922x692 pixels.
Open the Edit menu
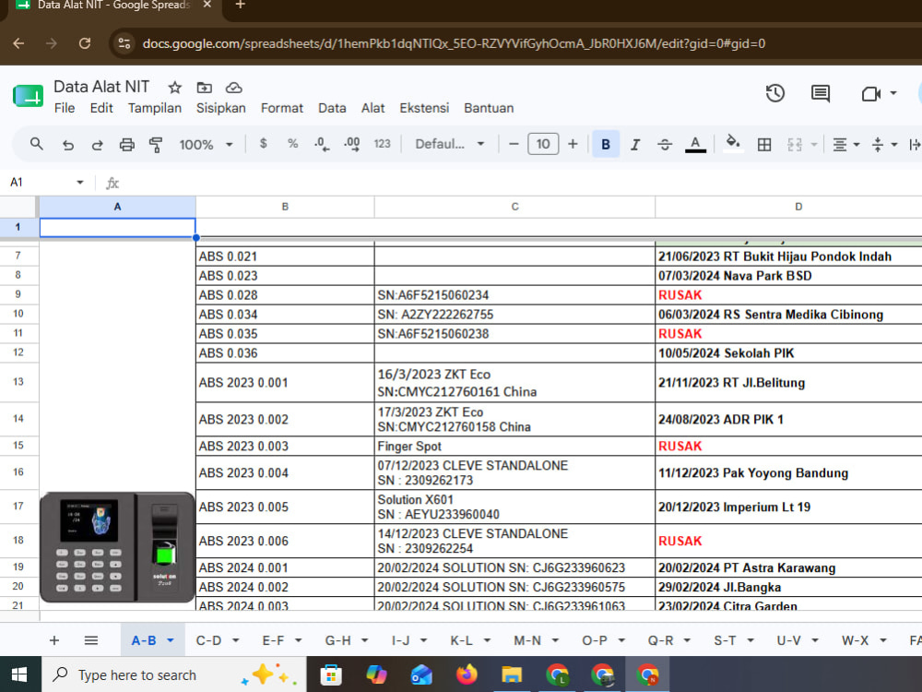click(x=101, y=108)
